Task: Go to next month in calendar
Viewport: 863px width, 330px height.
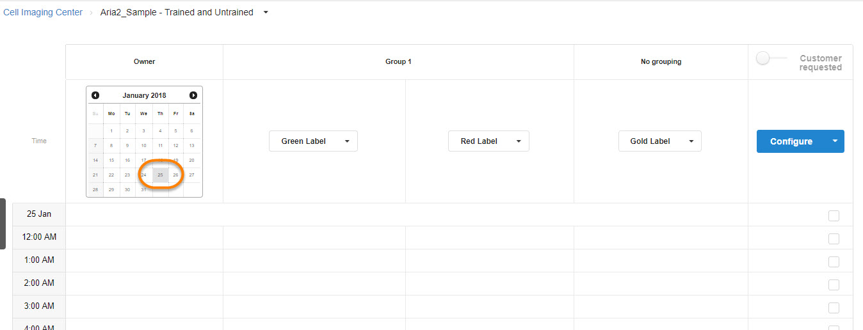Action: 193,95
